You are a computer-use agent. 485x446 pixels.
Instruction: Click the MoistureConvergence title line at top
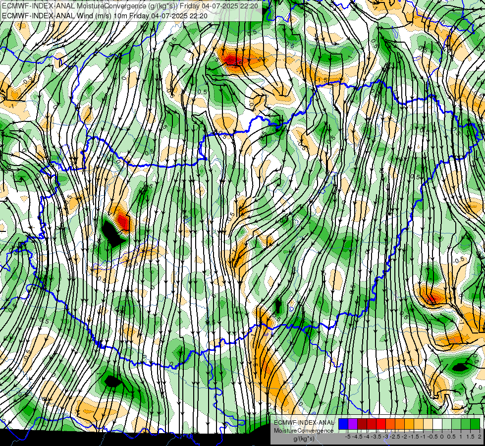(x=130, y=6)
